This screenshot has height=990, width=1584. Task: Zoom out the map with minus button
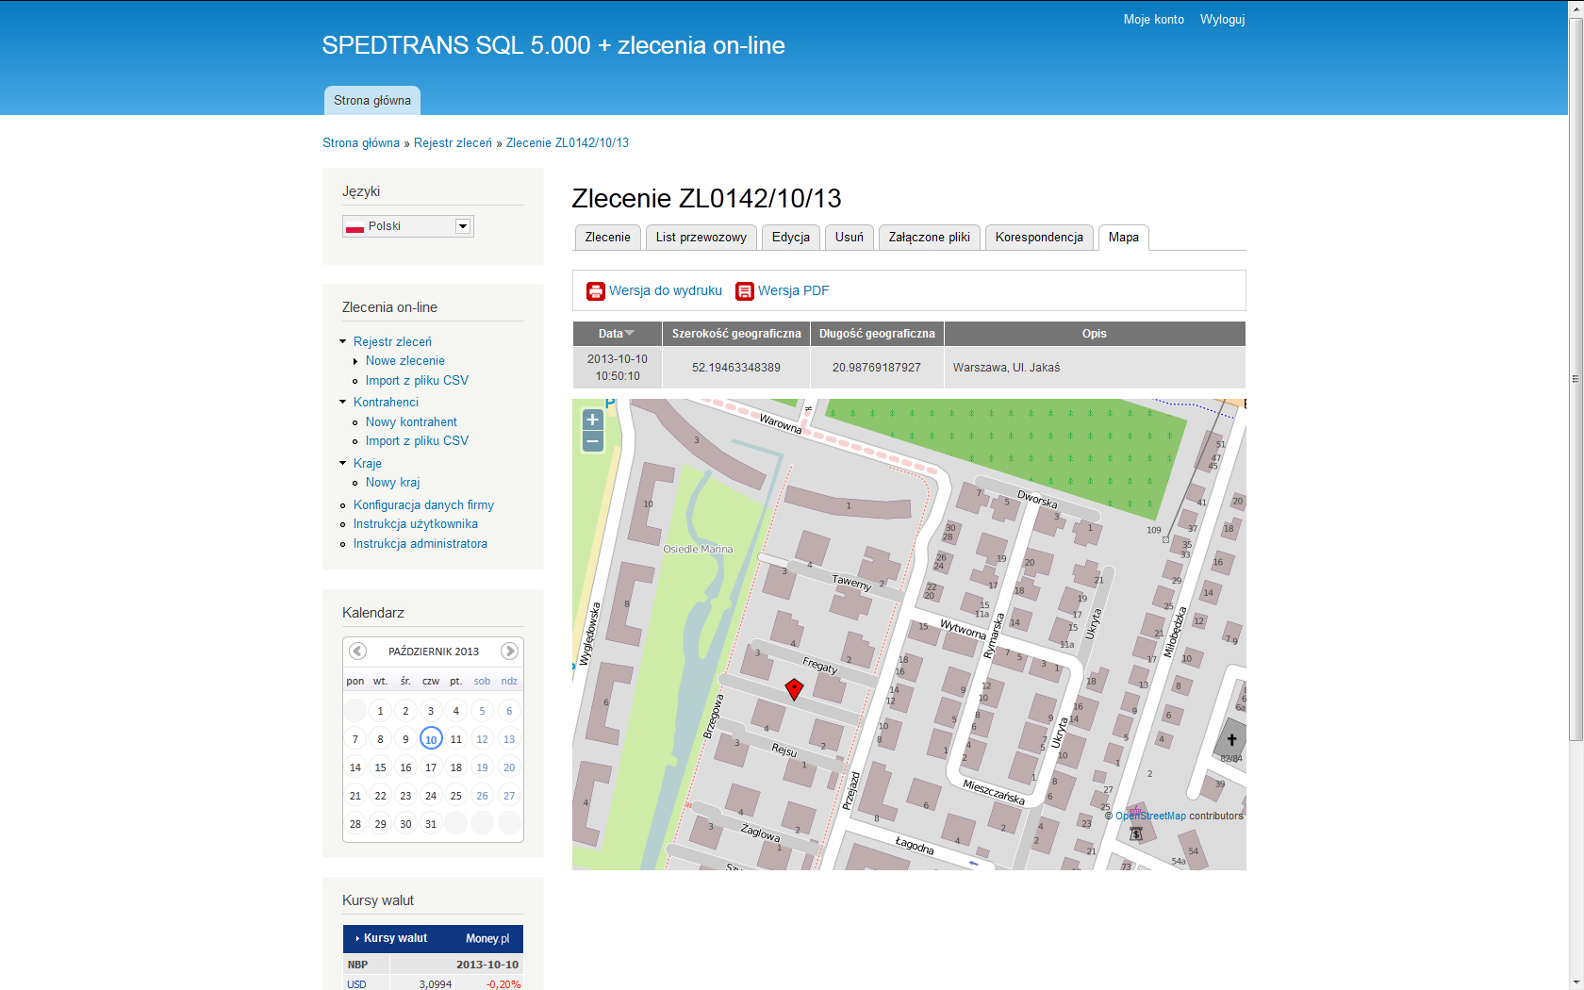592,441
